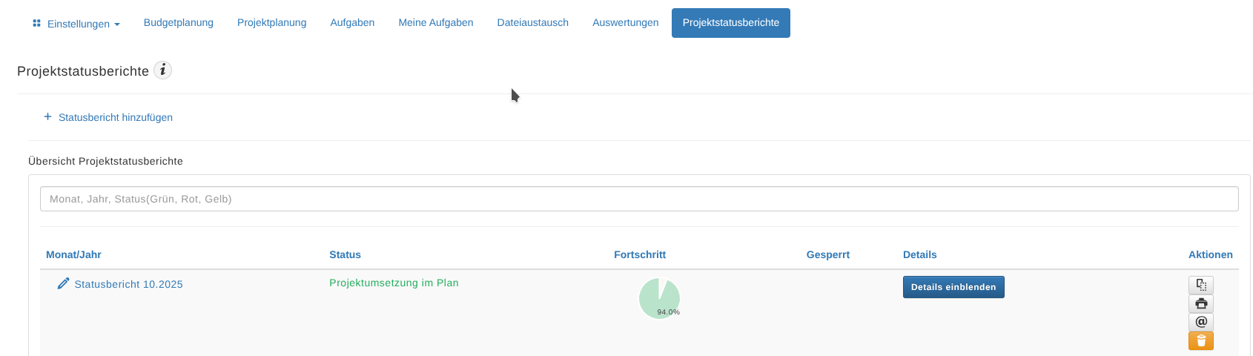Image resolution: width=1253 pixels, height=356 pixels.
Task: Email the status report with @ icon
Action: click(1200, 322)
